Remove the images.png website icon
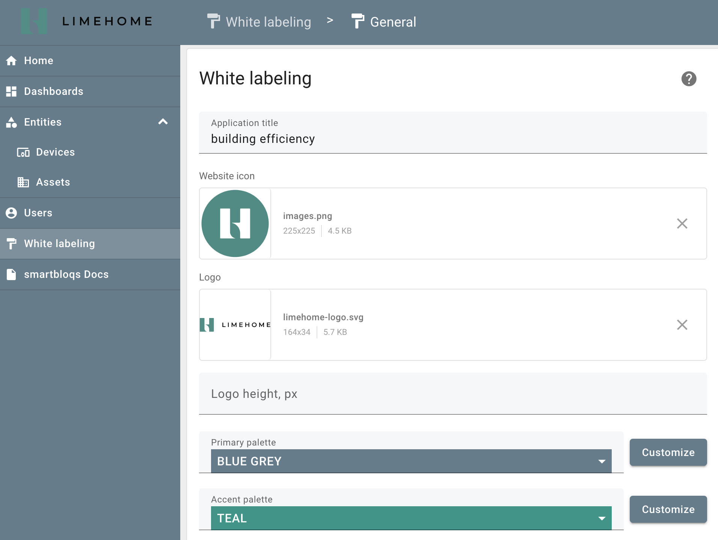Viewport: 718px width, 540px height. pyautogui.click(x=682, y=223)
